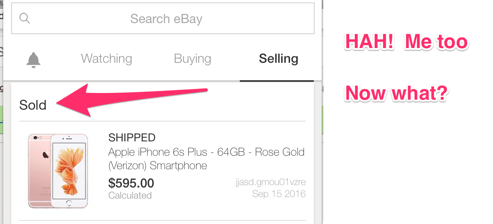This screenshot has height=224, width=493.
Task: Open the Buying tab
Action: pyautogui.click(x=192, y=58)
